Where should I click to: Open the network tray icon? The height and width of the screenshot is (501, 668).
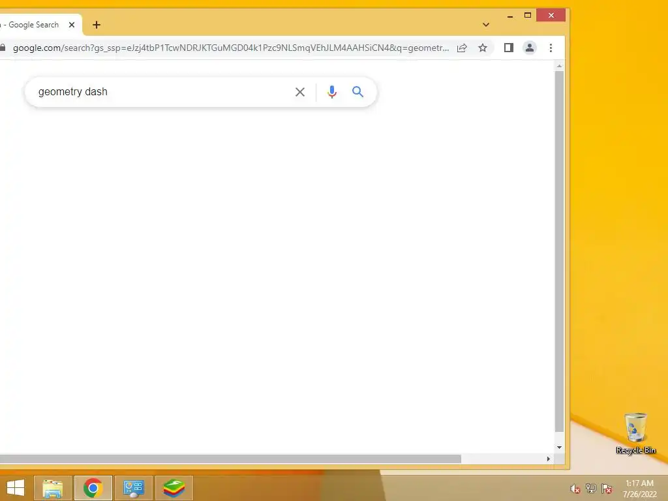point(591,489)
